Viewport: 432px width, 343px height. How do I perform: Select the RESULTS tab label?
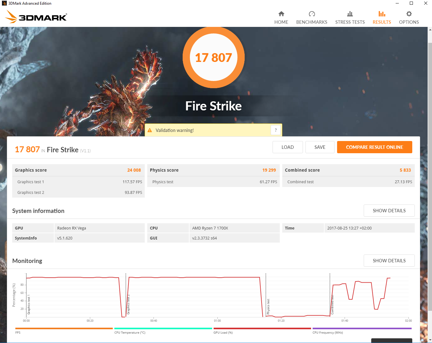pos(382,22)
